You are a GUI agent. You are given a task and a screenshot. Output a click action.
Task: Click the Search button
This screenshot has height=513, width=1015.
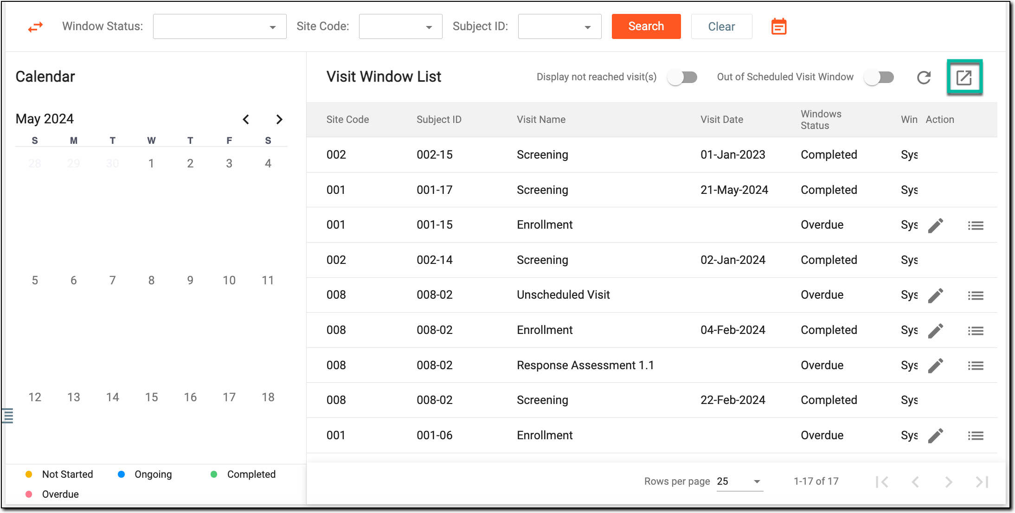coord(646,26)
